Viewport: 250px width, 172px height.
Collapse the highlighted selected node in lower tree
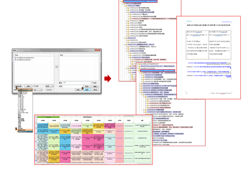click(x=137, y=71)
